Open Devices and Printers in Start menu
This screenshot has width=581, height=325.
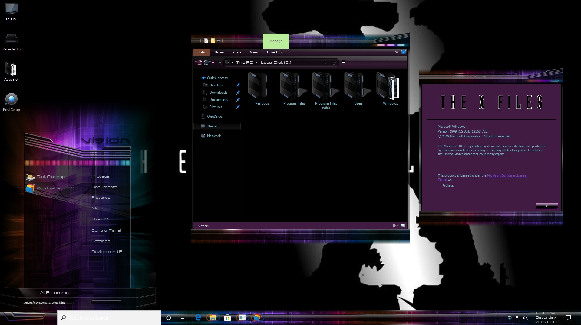[x=109, y=252]
